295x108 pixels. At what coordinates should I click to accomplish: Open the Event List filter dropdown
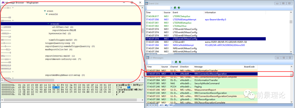[x=171, y=8]
